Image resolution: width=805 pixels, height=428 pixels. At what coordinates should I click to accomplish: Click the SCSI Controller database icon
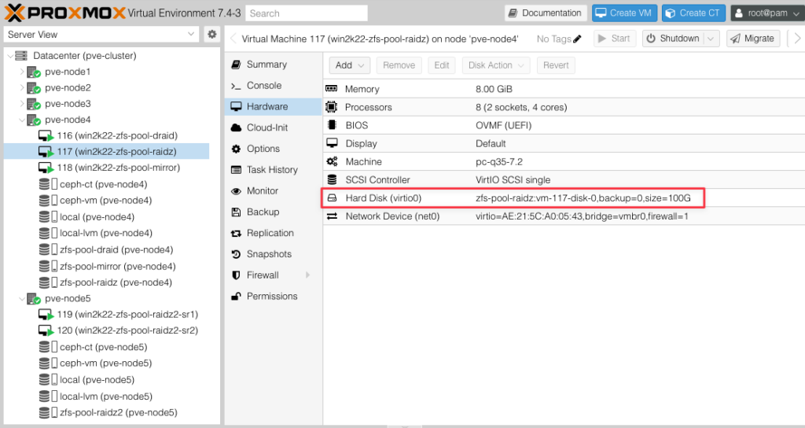coord(333,180)
